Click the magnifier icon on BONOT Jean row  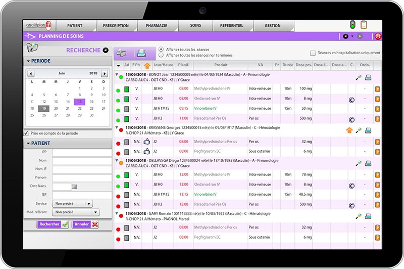click(x=359, y=77)
